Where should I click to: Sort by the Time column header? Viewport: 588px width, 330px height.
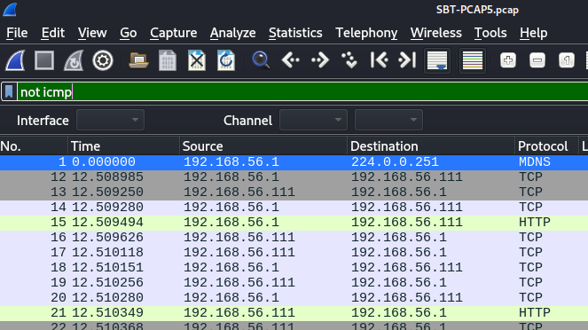pos(123,146)
